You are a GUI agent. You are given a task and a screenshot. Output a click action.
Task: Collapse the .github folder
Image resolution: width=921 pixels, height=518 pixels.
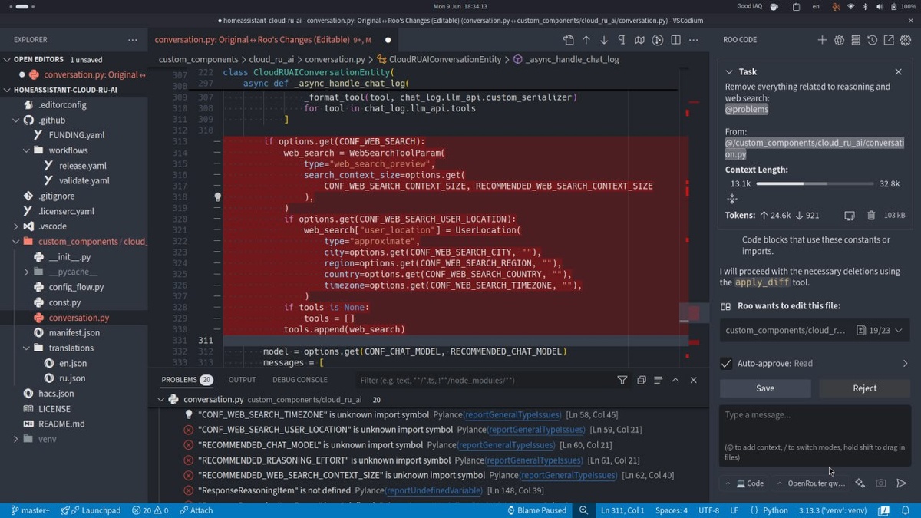(x=16, y=120)
